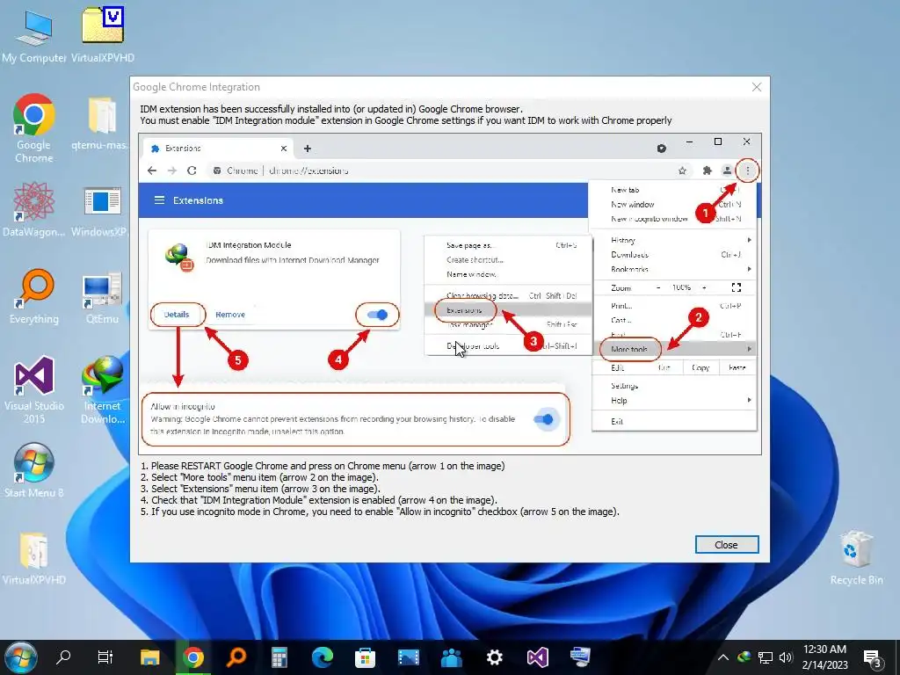
Task: Open taskbar search magnifier
Action: pos(63,657)
